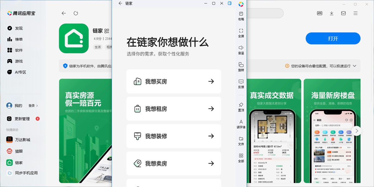Open 文件 files in side toolbar
374x187 pixels.
(x=241, y=141)
